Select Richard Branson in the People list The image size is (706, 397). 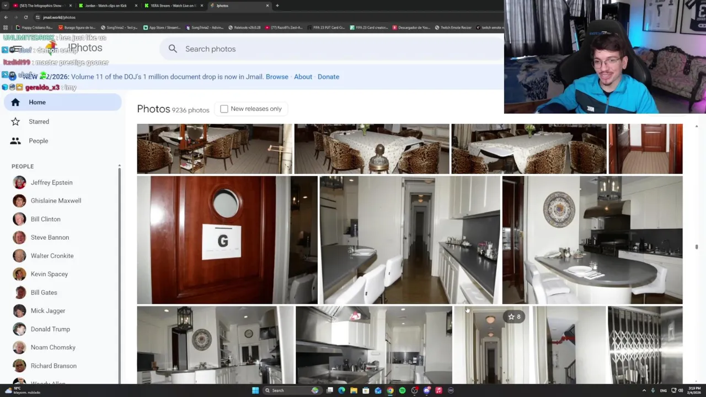pos(54,366)
